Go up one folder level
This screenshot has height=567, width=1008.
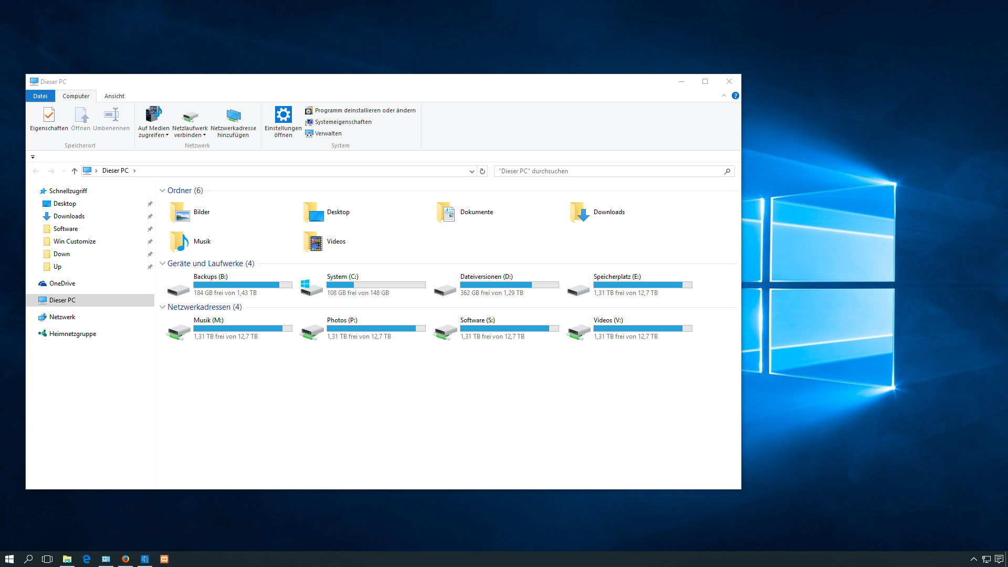[75, 171]
